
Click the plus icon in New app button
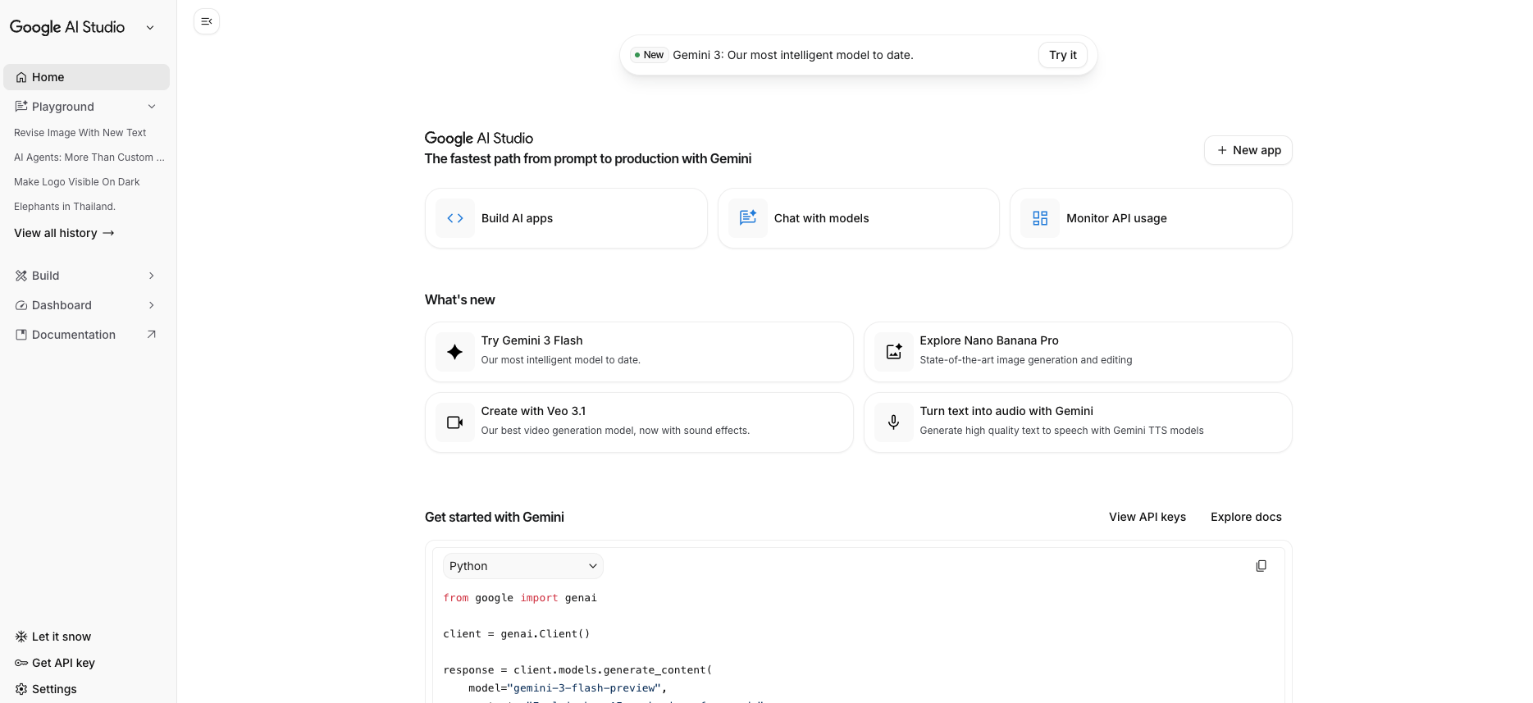(x=1222, y=150)
